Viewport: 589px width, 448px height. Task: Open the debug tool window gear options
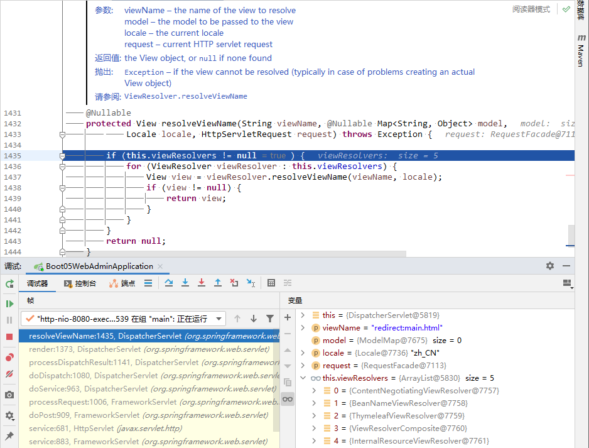pos(550,266)
